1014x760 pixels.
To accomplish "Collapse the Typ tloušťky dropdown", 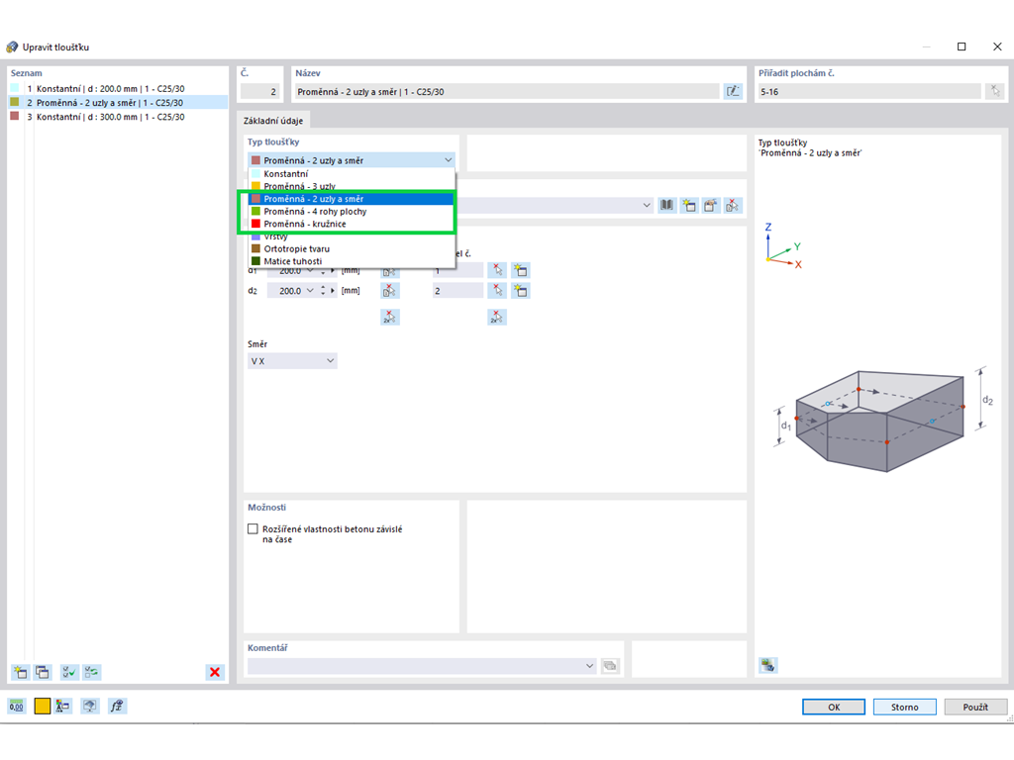I will 449,160.
